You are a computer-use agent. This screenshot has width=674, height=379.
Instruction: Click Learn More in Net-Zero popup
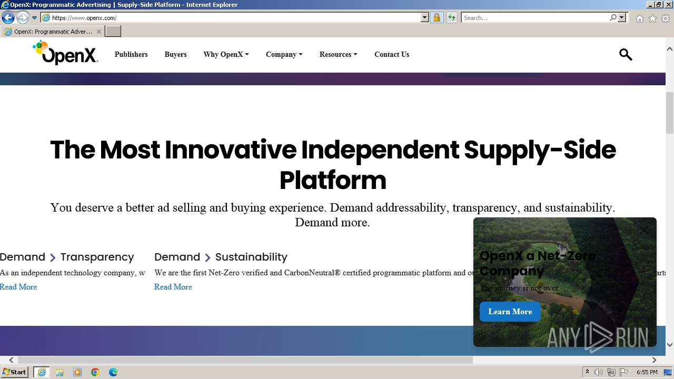point(510,312)
